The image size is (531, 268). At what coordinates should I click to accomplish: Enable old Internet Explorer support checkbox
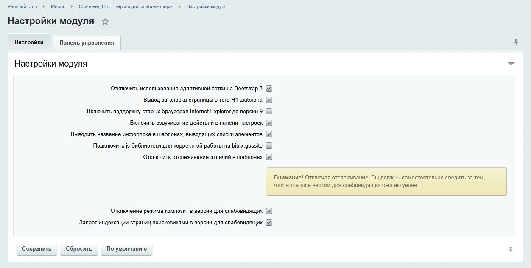point(269,112)
